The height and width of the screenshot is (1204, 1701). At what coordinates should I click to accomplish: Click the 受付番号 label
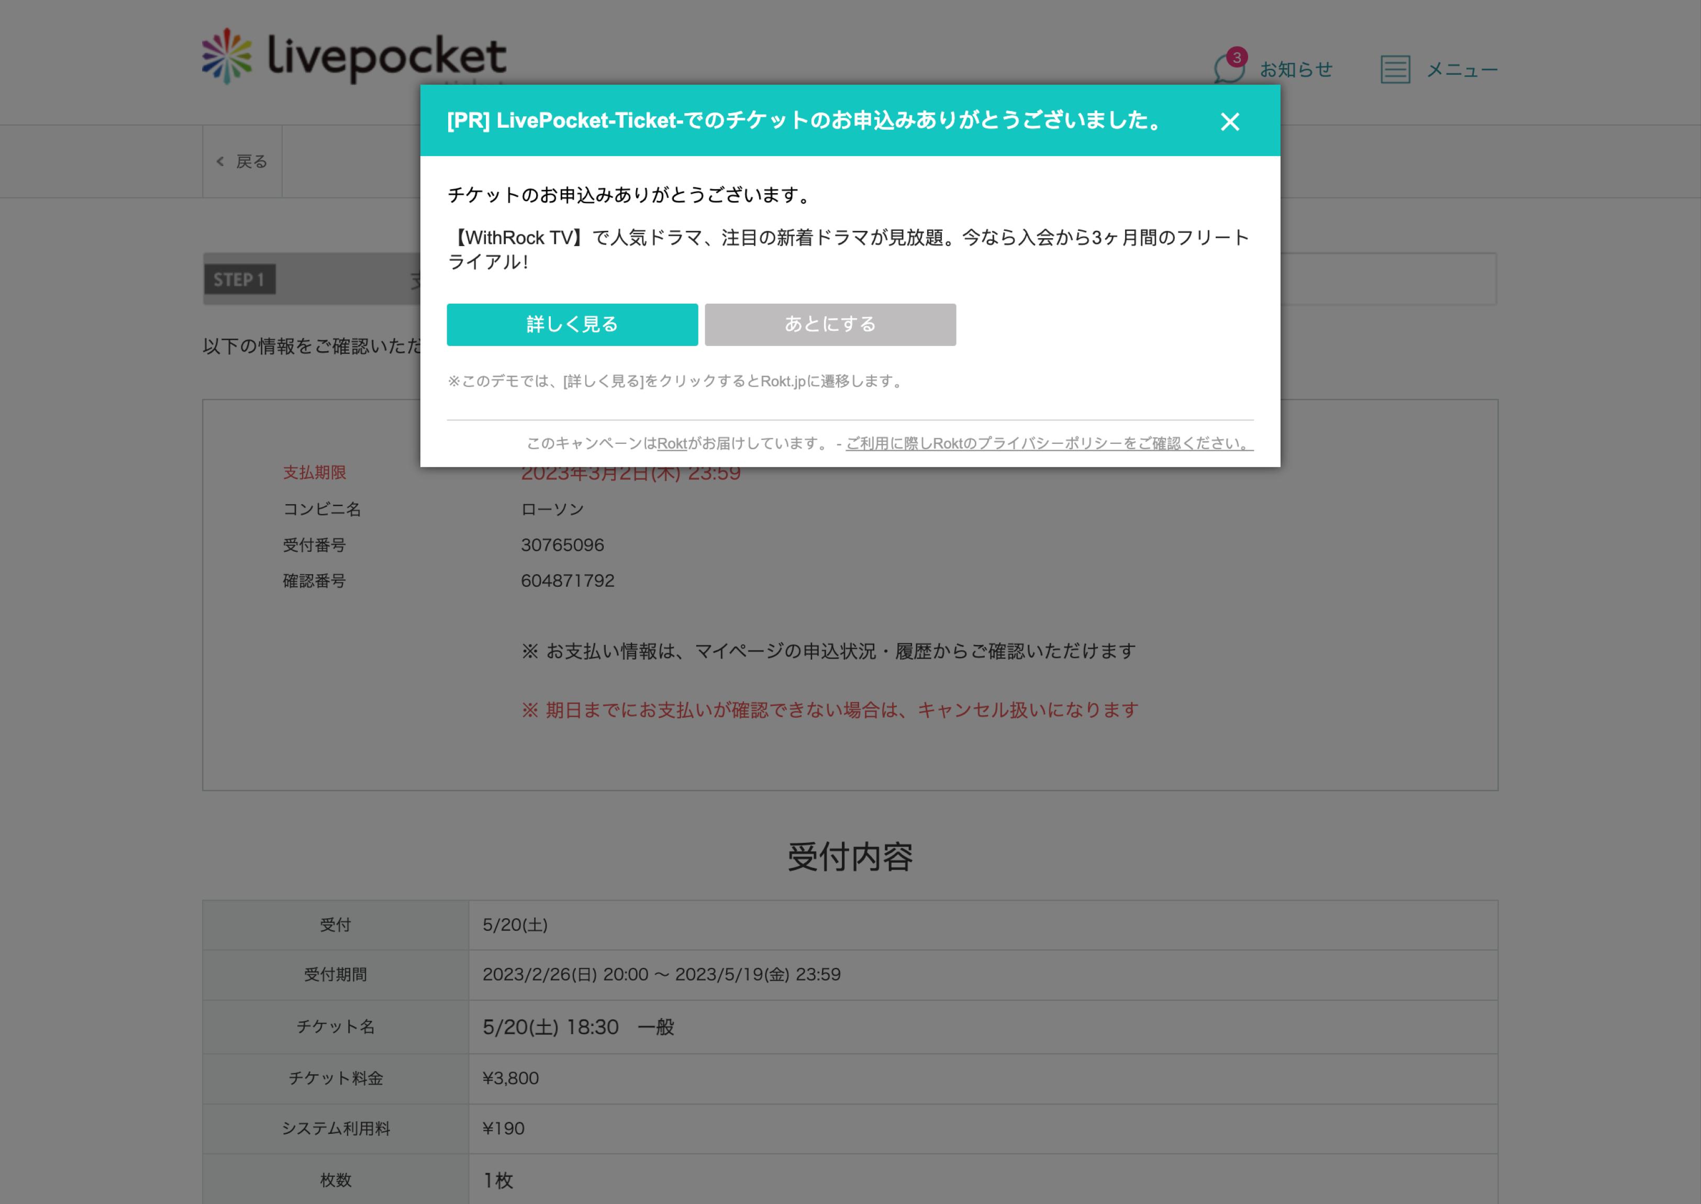tap(315, 545)
